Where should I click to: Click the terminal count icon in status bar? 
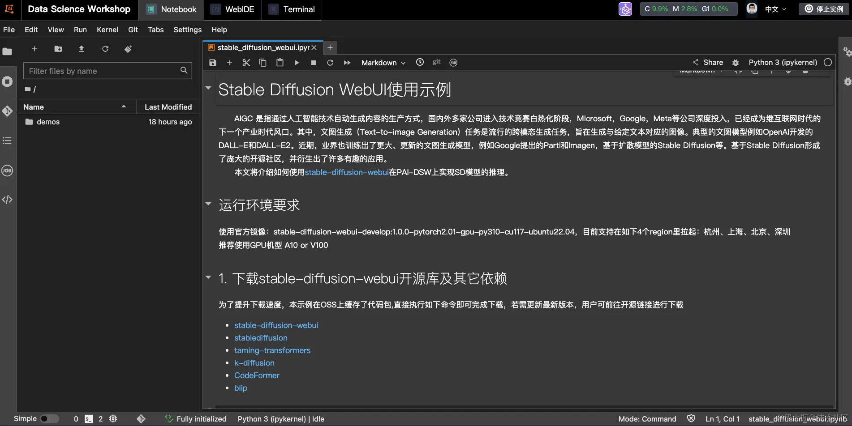89,419
